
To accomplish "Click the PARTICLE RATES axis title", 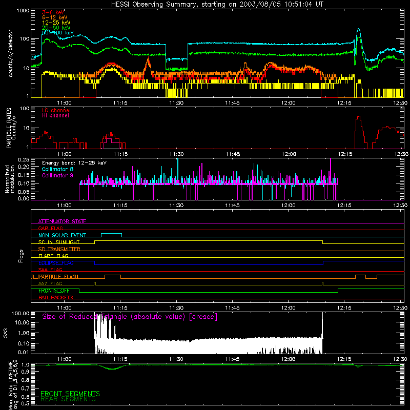I will pyautogui.click(x=9, y=128).
